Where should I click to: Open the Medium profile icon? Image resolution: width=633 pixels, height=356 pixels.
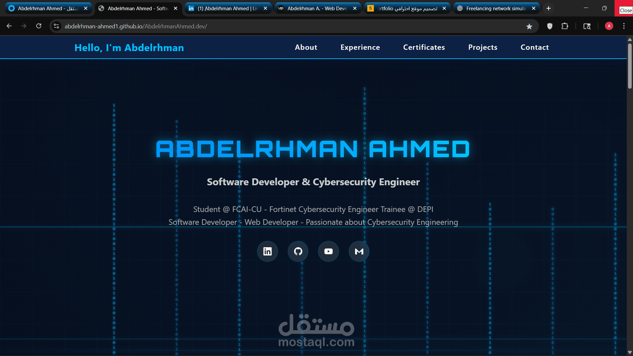coord(359,251)
